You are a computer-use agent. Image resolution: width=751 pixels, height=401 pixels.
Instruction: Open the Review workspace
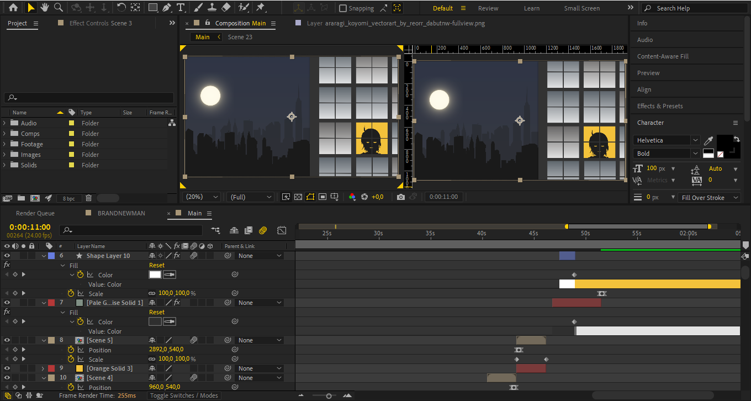coord(488,8)
